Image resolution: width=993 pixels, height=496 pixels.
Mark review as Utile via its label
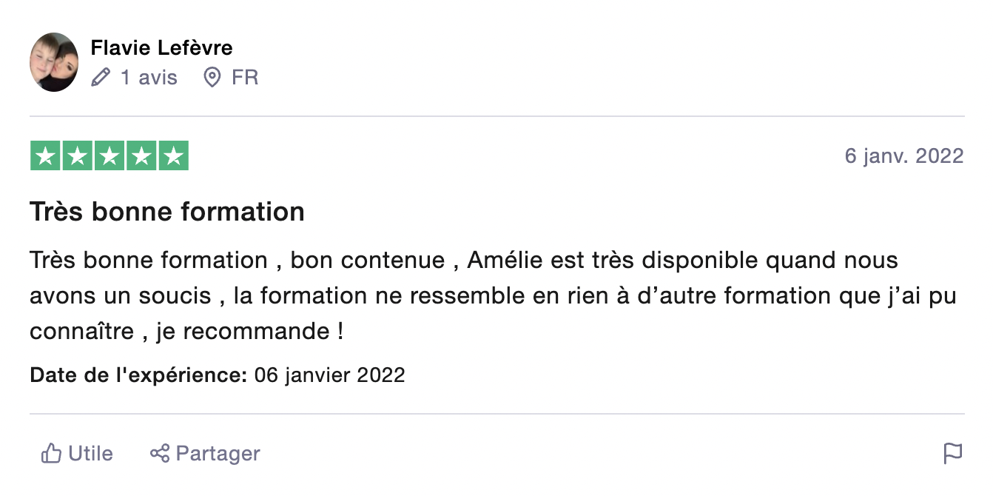[90, 453]
